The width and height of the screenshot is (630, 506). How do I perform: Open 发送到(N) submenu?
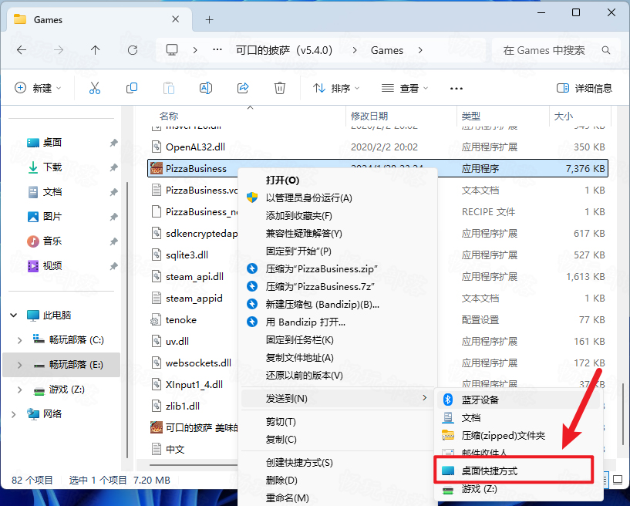(x=338, y=399)
